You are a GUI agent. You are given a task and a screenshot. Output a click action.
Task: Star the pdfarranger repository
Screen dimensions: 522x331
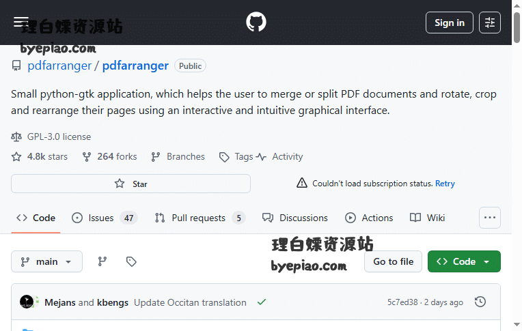130,184
